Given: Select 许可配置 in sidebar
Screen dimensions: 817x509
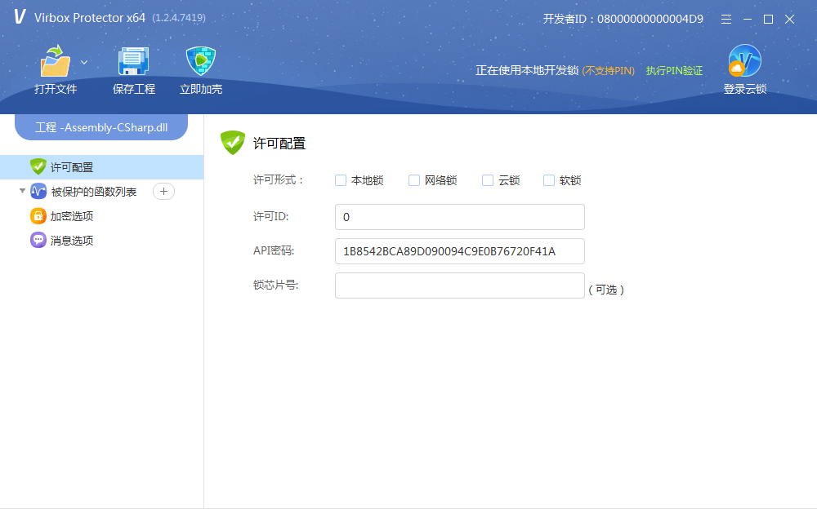Looking at the screenshot, I should (x=101, y=167).
